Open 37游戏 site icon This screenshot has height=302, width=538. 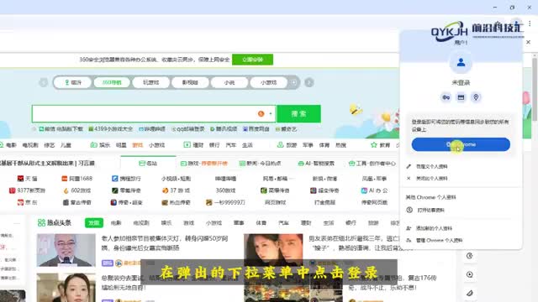click(165, 190)
